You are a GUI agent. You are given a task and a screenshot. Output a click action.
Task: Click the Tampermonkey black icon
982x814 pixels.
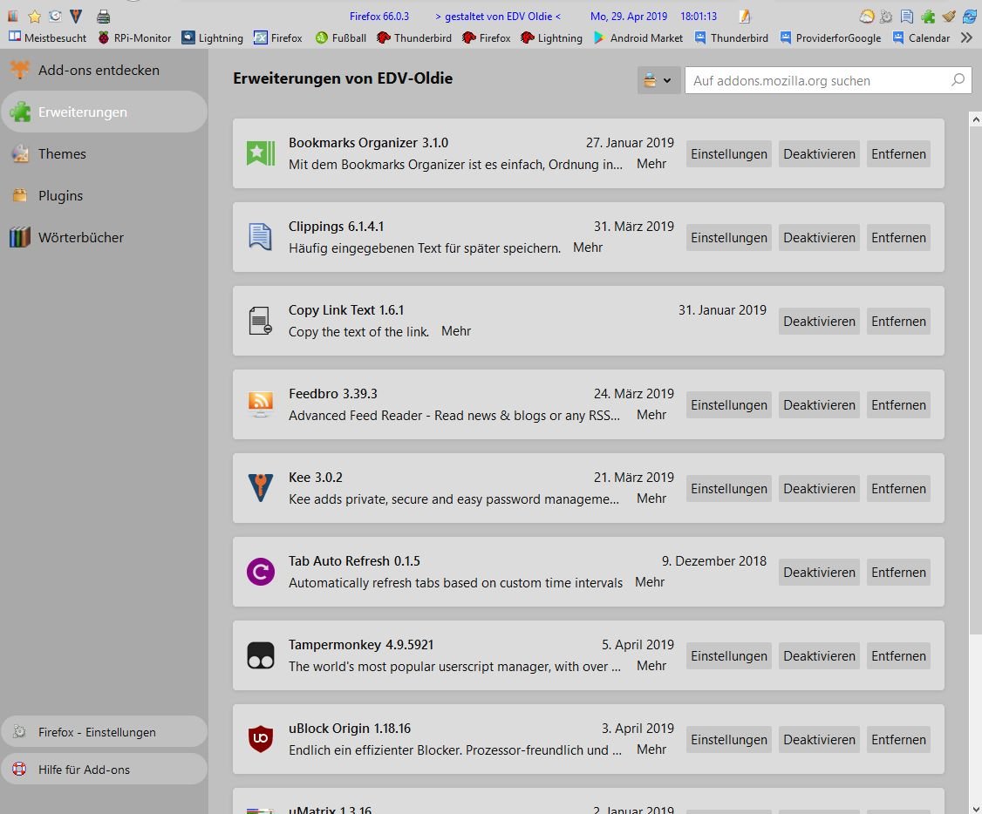pyautogui.click(x=261, y=655)
